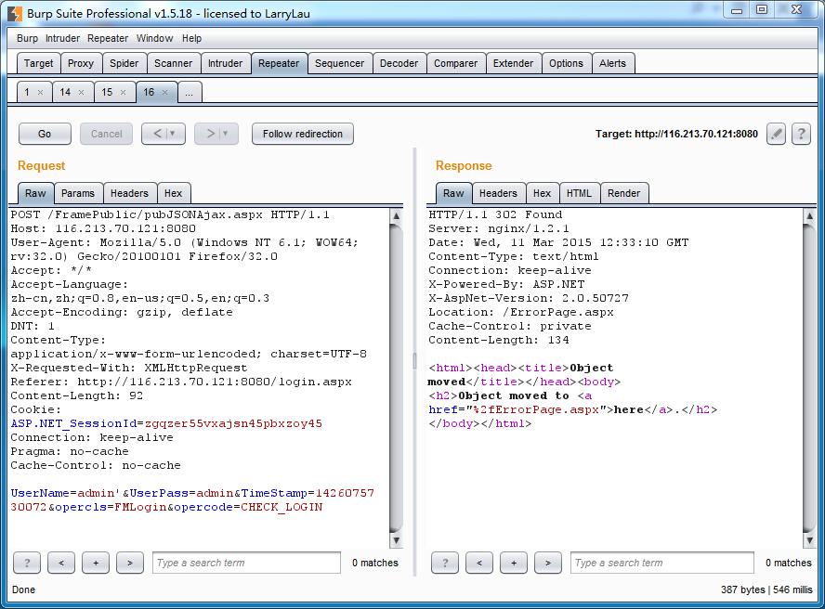Close Repeater tab 16

[164, 92]
